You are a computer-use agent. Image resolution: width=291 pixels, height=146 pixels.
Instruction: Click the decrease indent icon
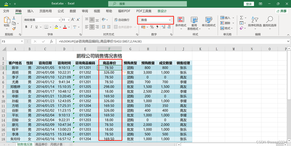point(104,27)
